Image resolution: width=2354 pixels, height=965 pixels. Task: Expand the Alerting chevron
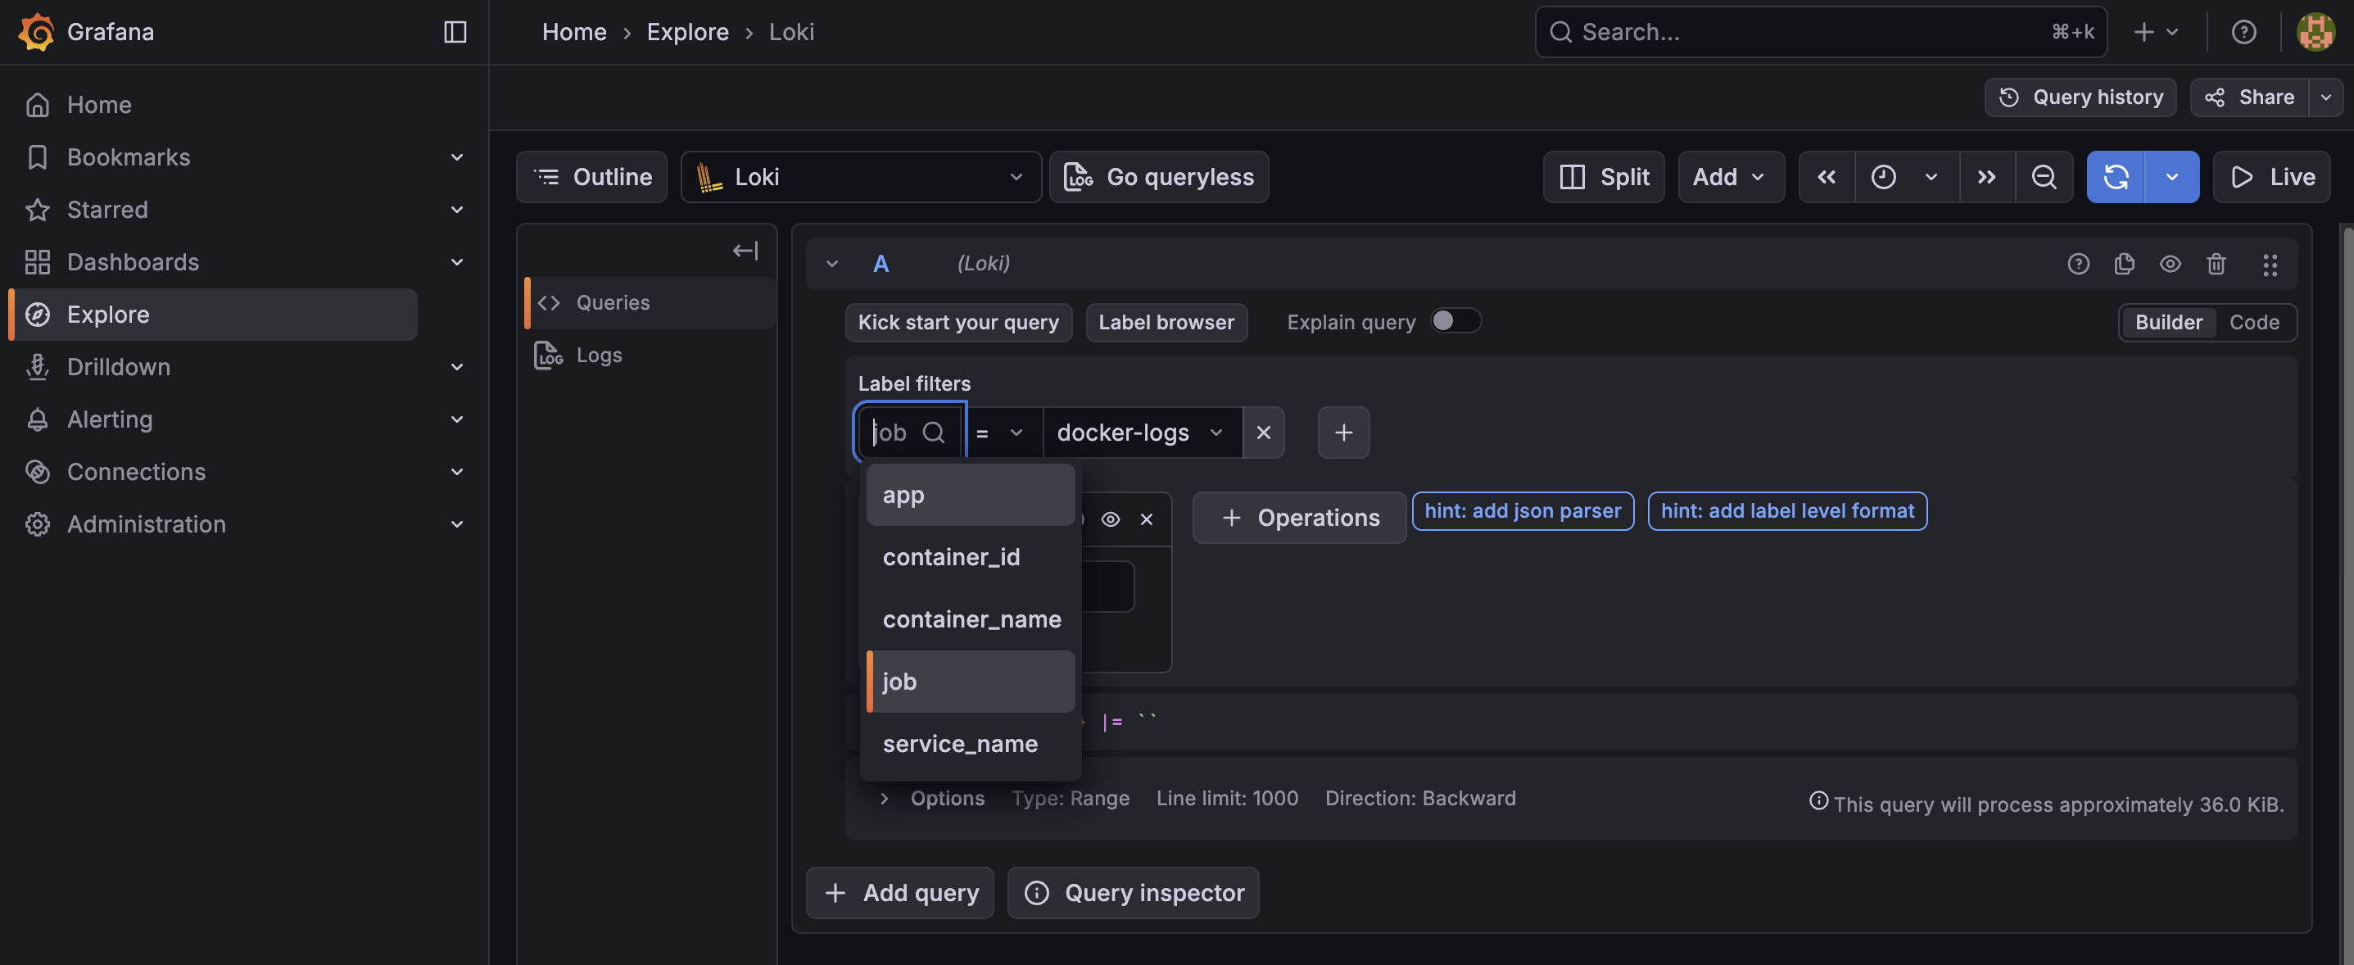(457, 419)
